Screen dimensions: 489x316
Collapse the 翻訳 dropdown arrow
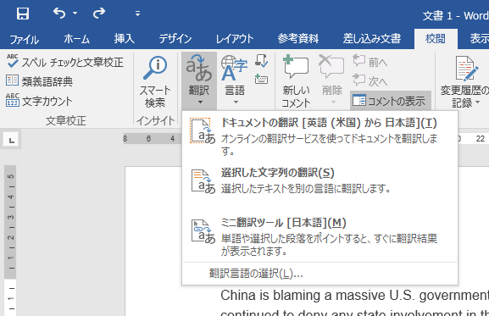pos(200,102)
